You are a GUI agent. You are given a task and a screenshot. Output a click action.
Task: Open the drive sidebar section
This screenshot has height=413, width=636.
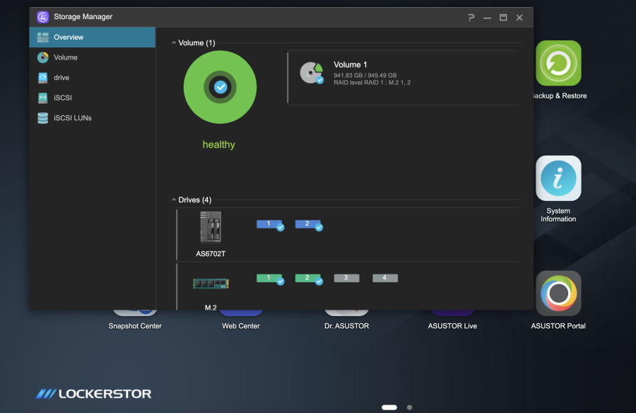(x=61, y=78)
